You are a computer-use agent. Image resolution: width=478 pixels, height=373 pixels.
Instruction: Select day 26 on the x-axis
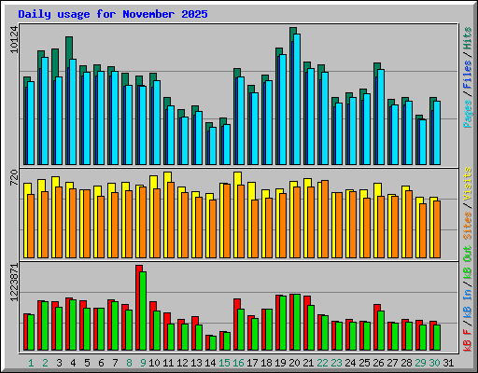378,363
